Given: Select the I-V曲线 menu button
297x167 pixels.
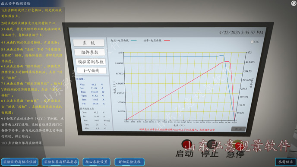Looking at the screenshot, I should click(92, 71).
